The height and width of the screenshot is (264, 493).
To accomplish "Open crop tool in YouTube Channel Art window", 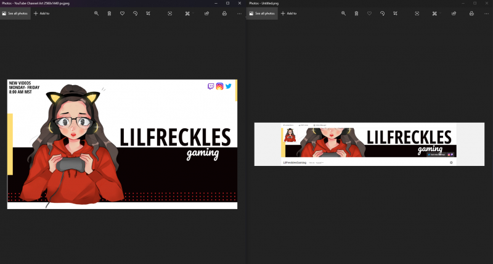I will (x=148, y=13).
